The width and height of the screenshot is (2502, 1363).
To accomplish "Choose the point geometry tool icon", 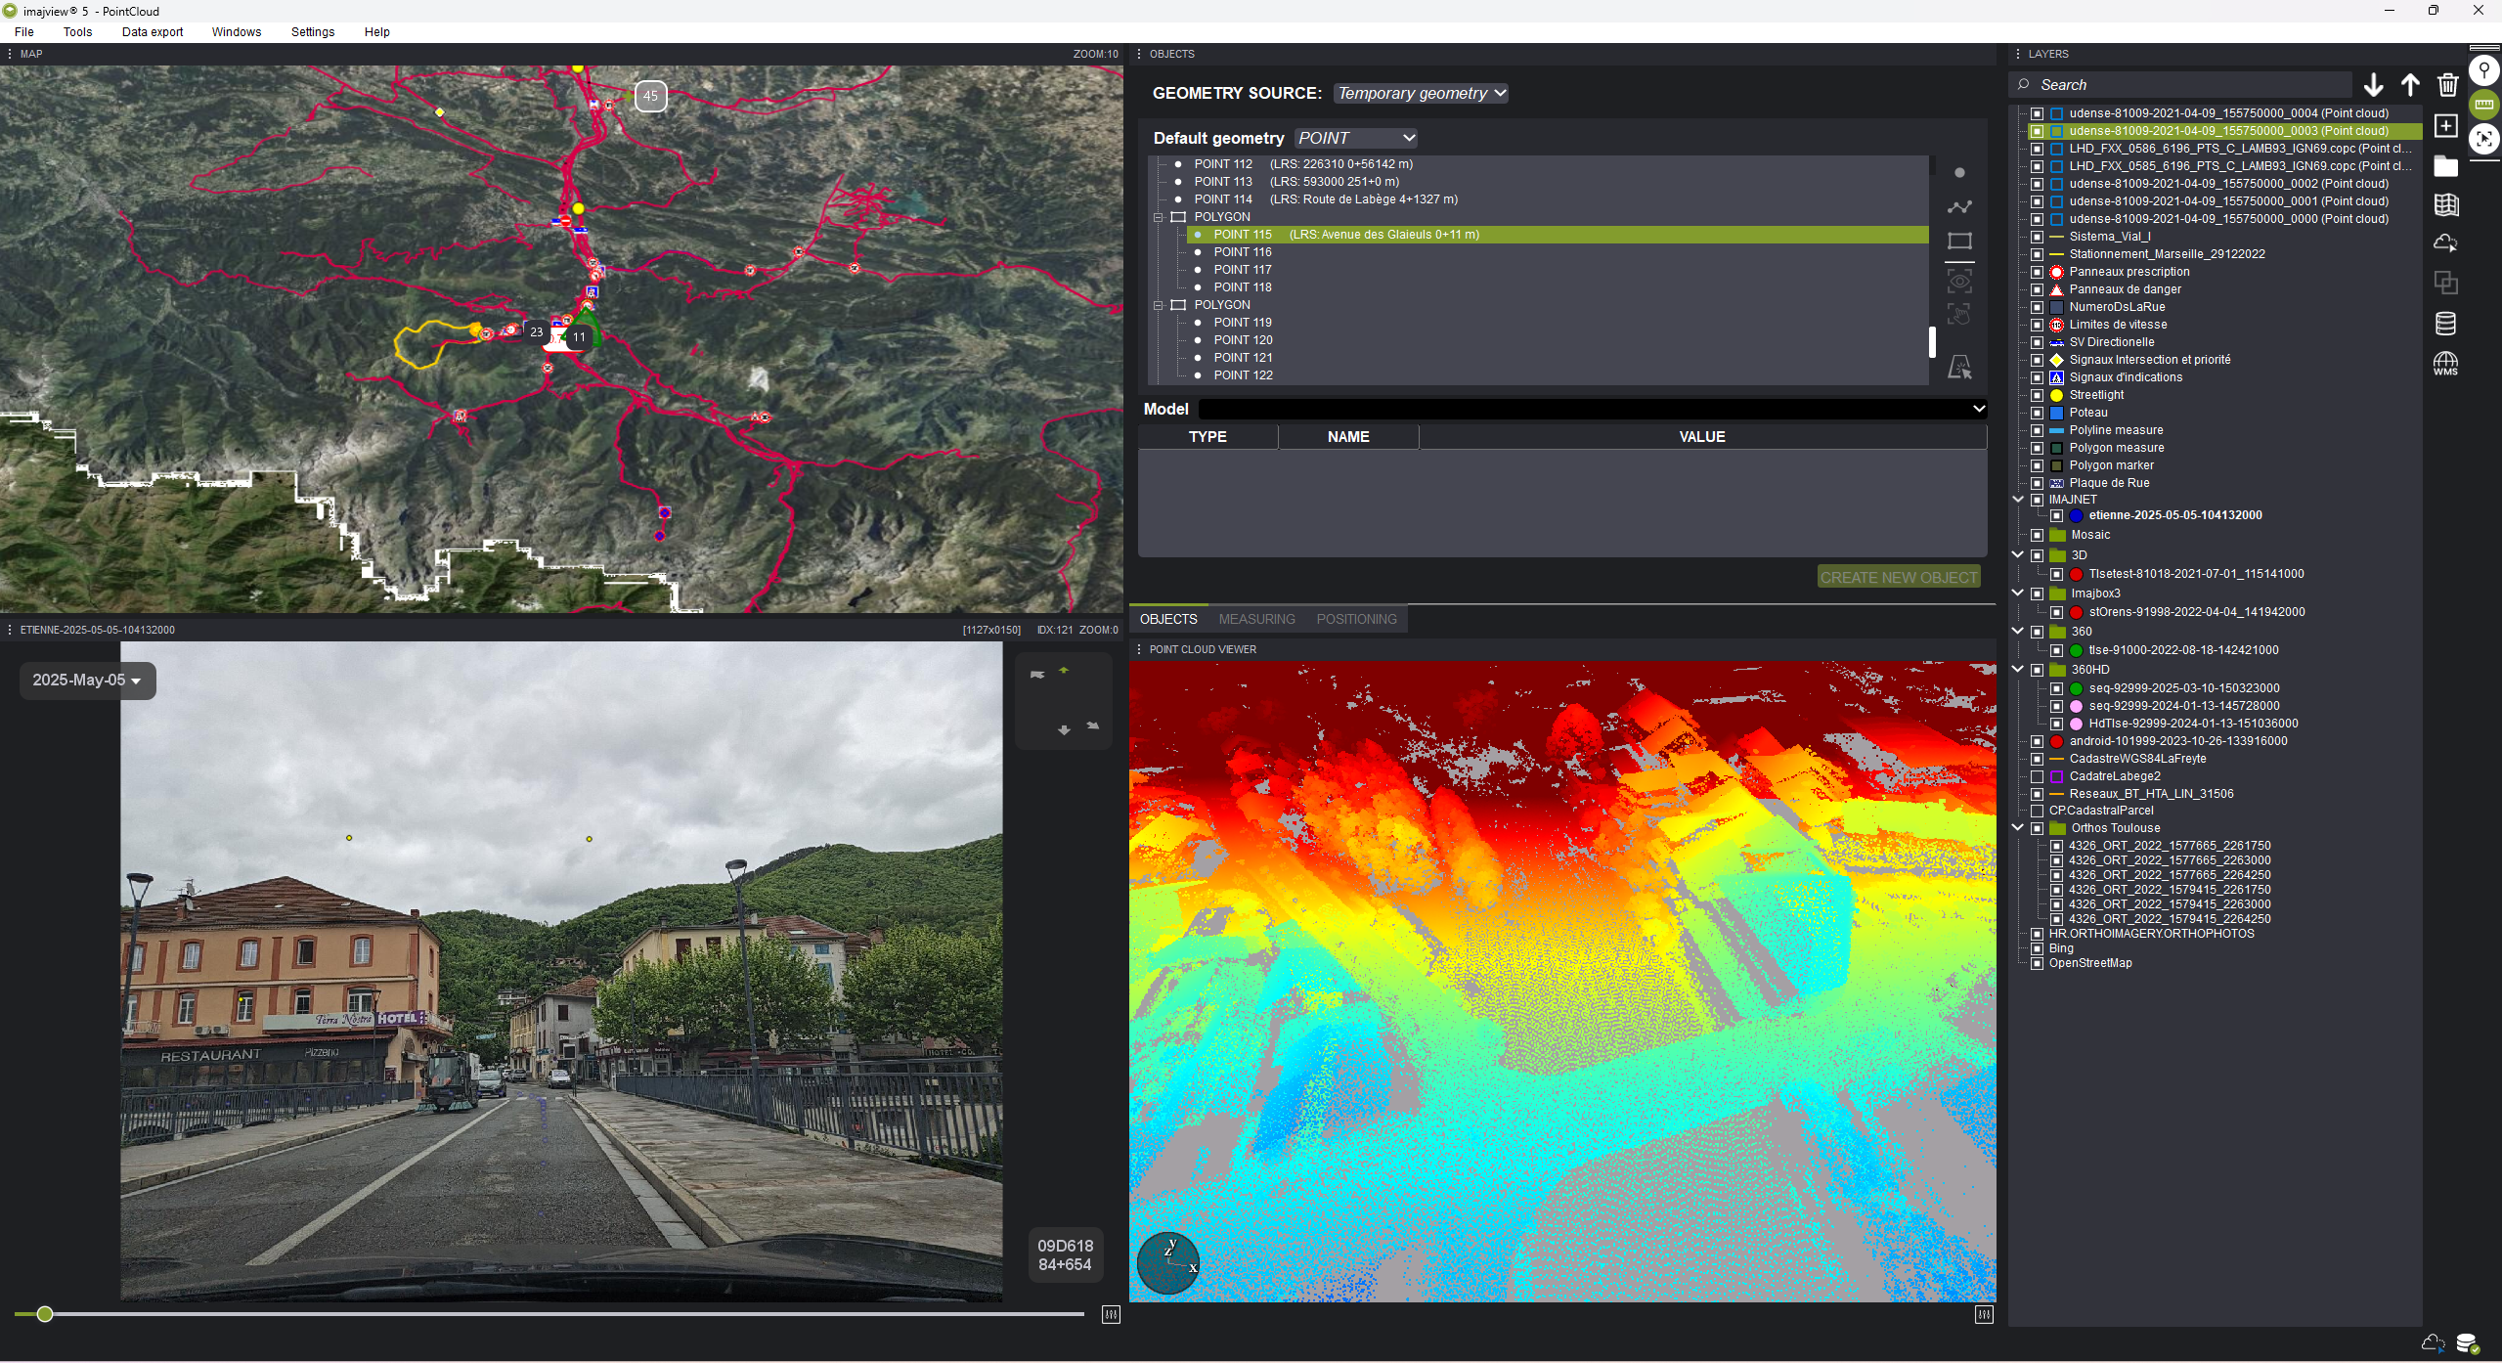I will tap(1958, 173).
